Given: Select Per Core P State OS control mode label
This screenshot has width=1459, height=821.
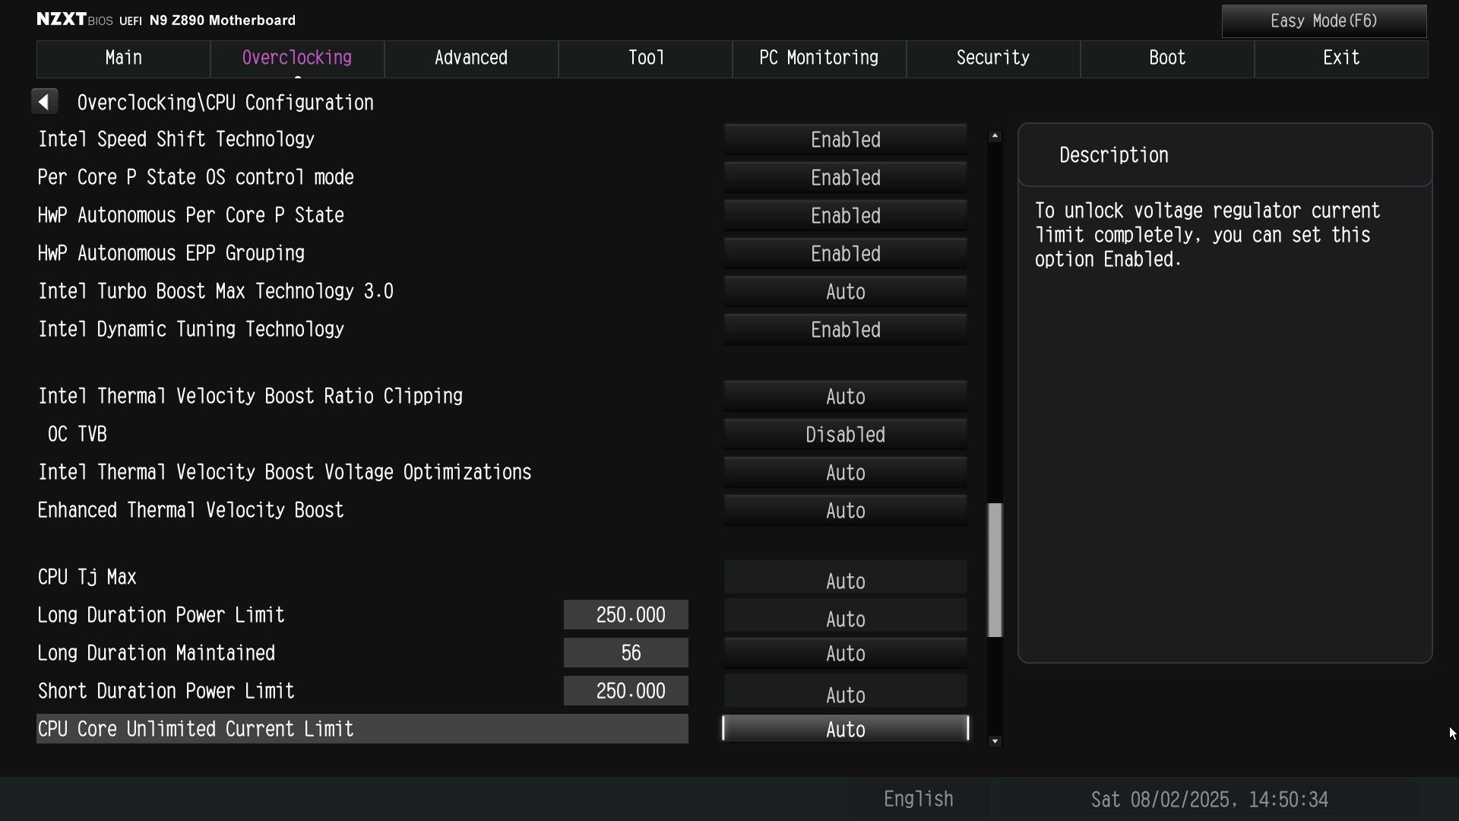Looking at the screenshot, I should [x=196, y=178].
